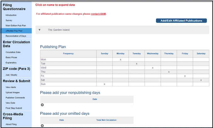Select the Thu frequency row label
The image size is (213, 128).
coord(43,72)
